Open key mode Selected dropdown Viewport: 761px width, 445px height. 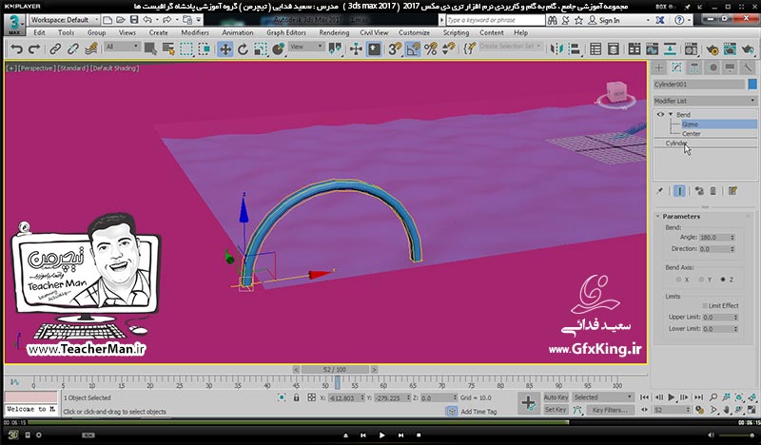click(x=603, y=397)
